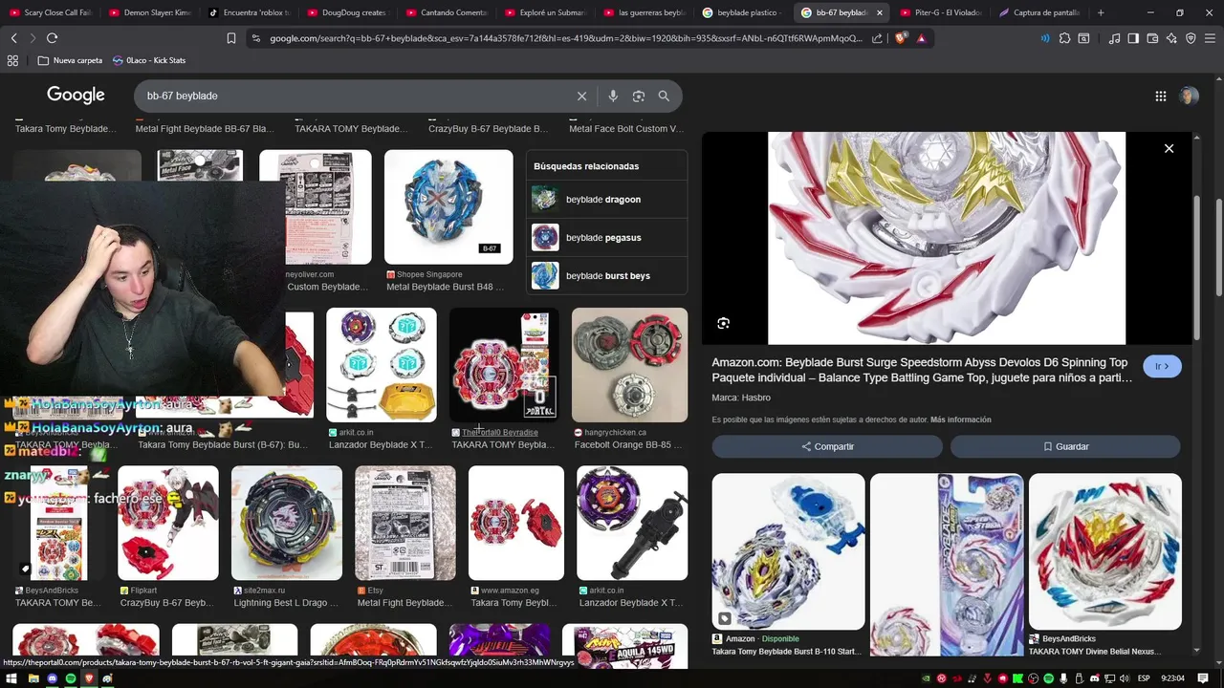
Task: Open the Brave Rewards triangle icon
Action: coord(921,38)
